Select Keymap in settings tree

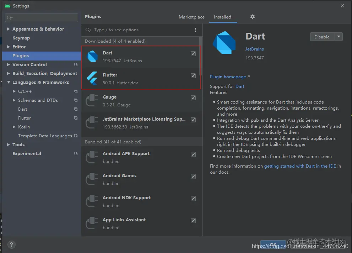[x=21, y=38]
